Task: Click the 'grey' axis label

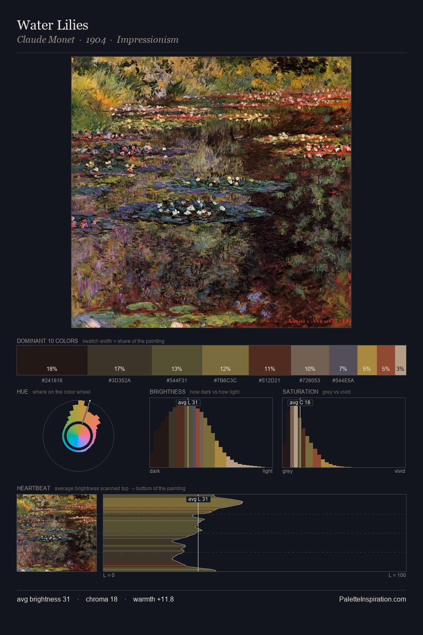Action: (x=288, y=471)
